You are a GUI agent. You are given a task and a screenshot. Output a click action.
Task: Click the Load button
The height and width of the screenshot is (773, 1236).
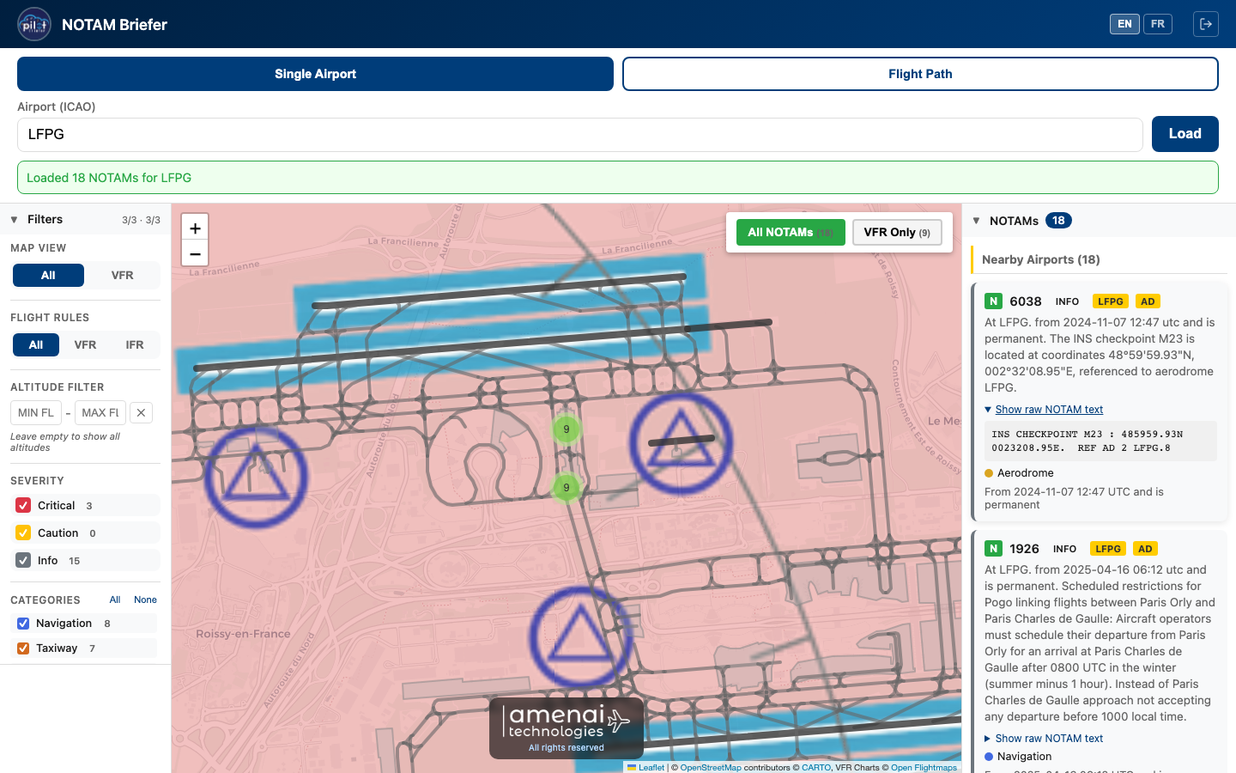(1184, 134)
